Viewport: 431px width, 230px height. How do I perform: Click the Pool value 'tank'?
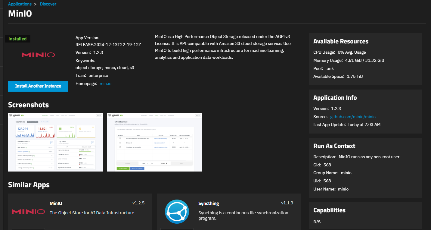click(330, 68)
